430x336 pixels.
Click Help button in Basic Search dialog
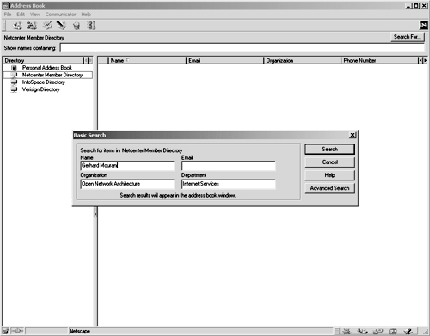[329, 175]
